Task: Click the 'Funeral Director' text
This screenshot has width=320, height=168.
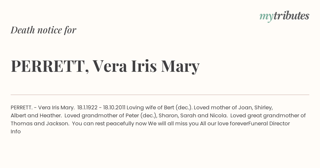Action: [269, 123]
